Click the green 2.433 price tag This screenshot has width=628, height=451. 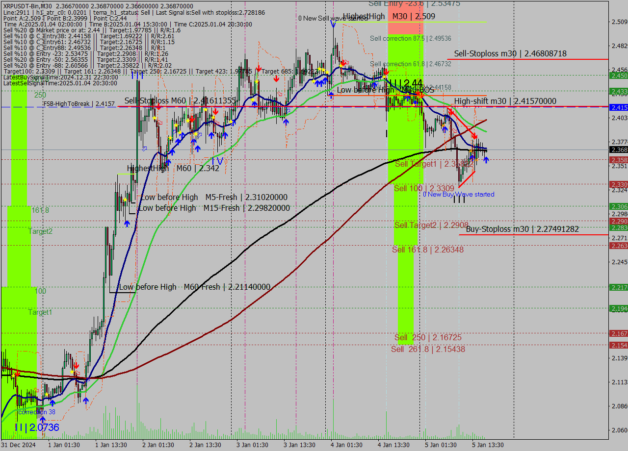618,92
